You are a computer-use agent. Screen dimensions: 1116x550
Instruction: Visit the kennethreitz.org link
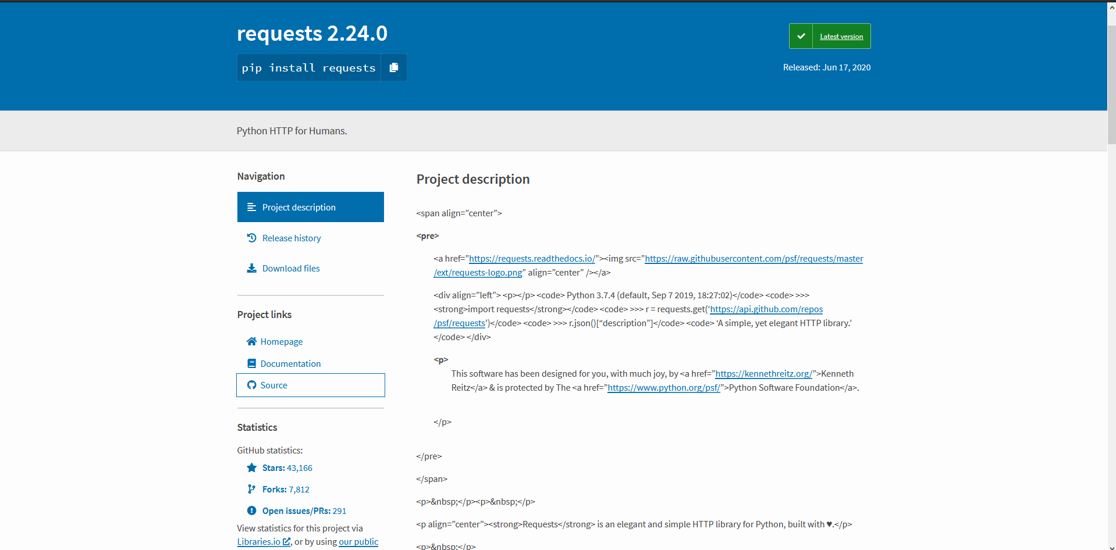click(x=763, y=373)
